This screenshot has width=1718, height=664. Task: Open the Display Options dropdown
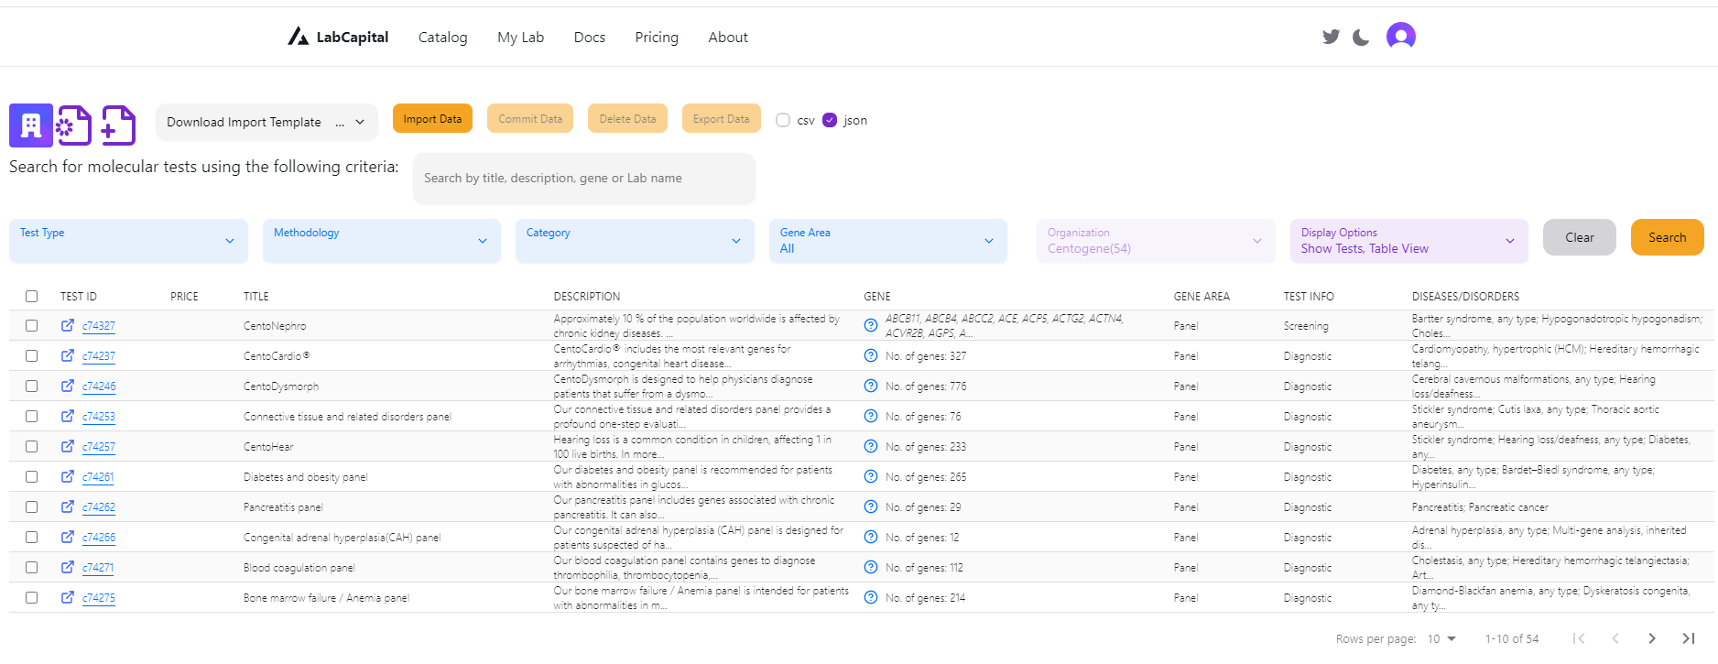coord(1409,241)
